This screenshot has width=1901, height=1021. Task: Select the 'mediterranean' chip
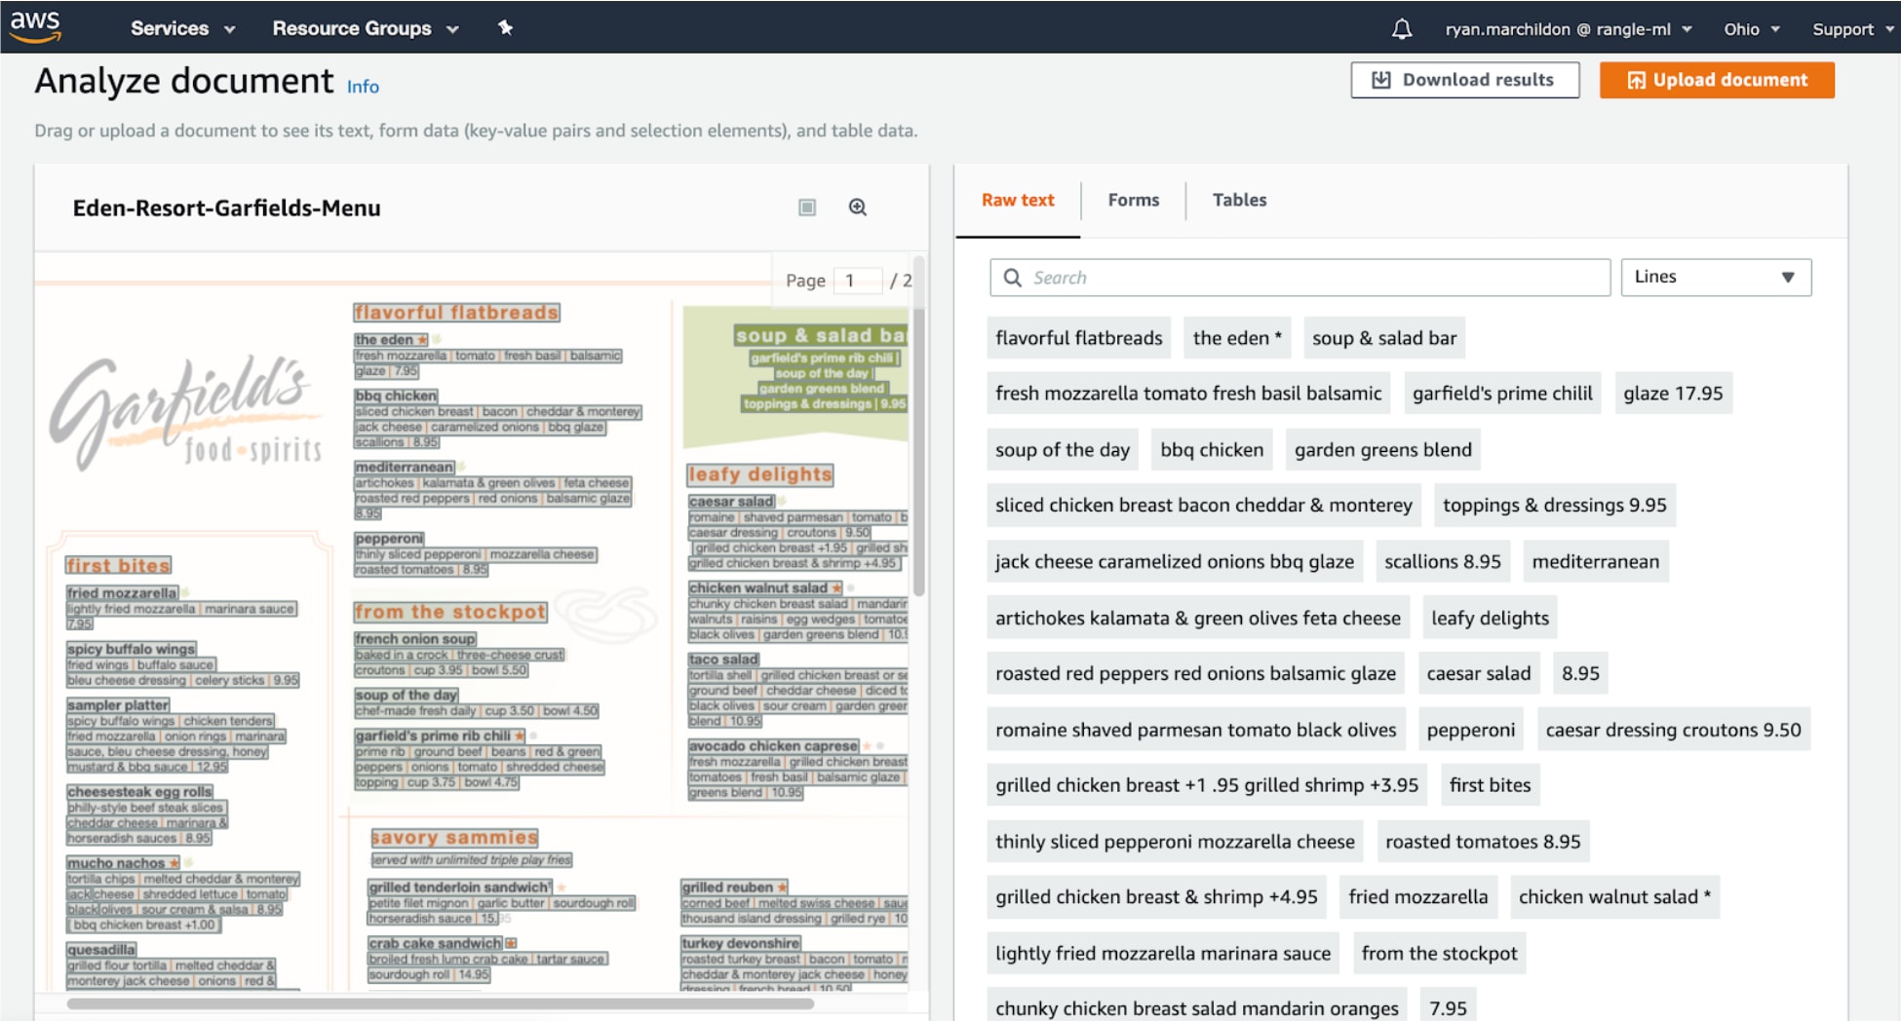point(1596,562)
